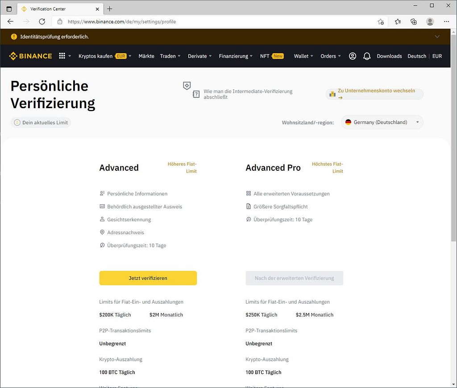This screenshot has width=457, height=388.
Task: Click the warning icon in identity banner
Action: 14,37
